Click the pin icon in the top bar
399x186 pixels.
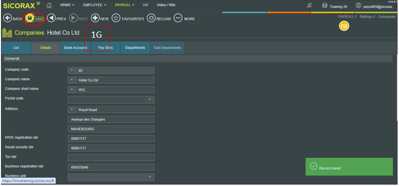[x=309, y=6]
